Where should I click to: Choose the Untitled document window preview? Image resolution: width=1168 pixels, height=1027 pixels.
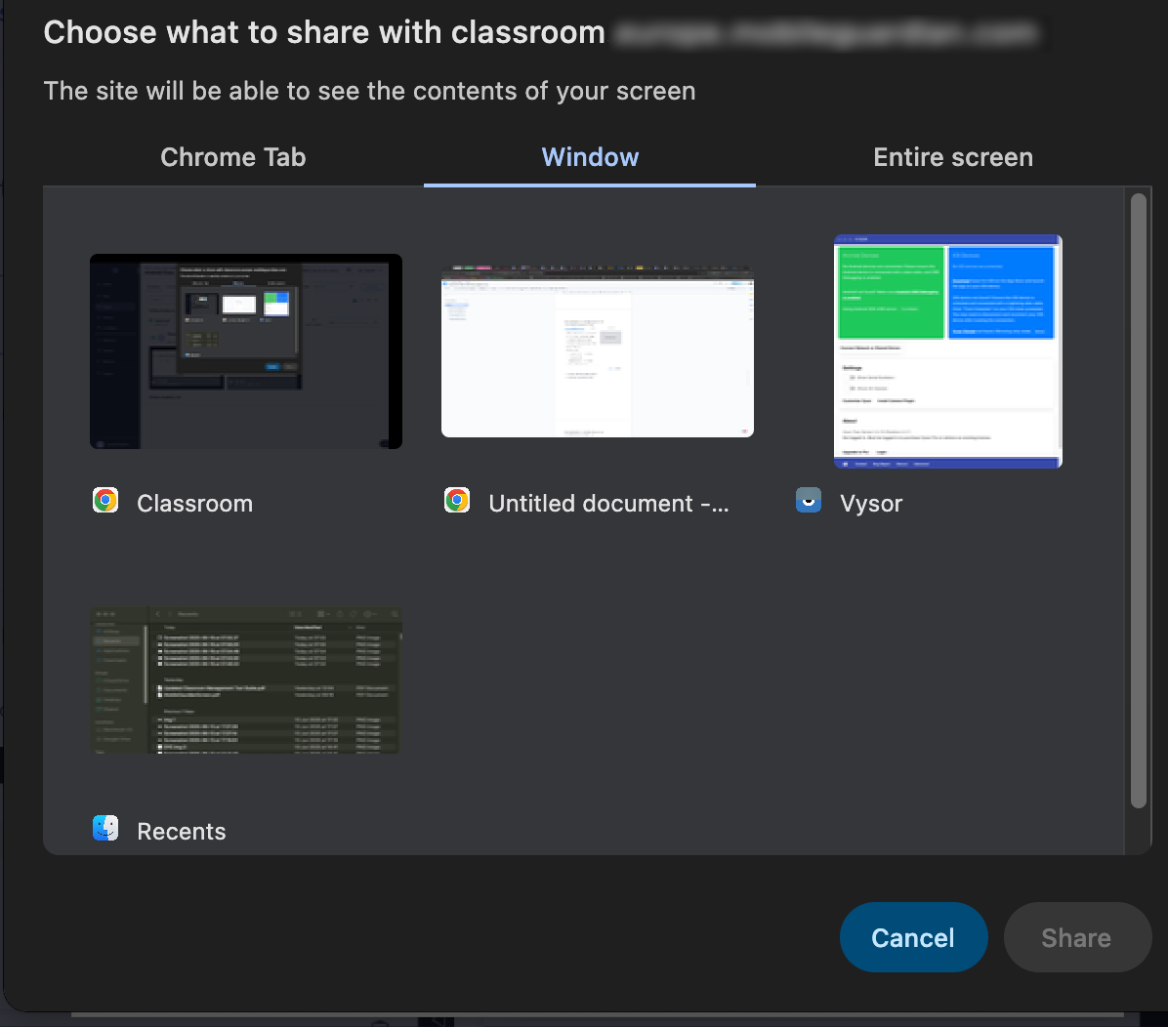(598, 351)
